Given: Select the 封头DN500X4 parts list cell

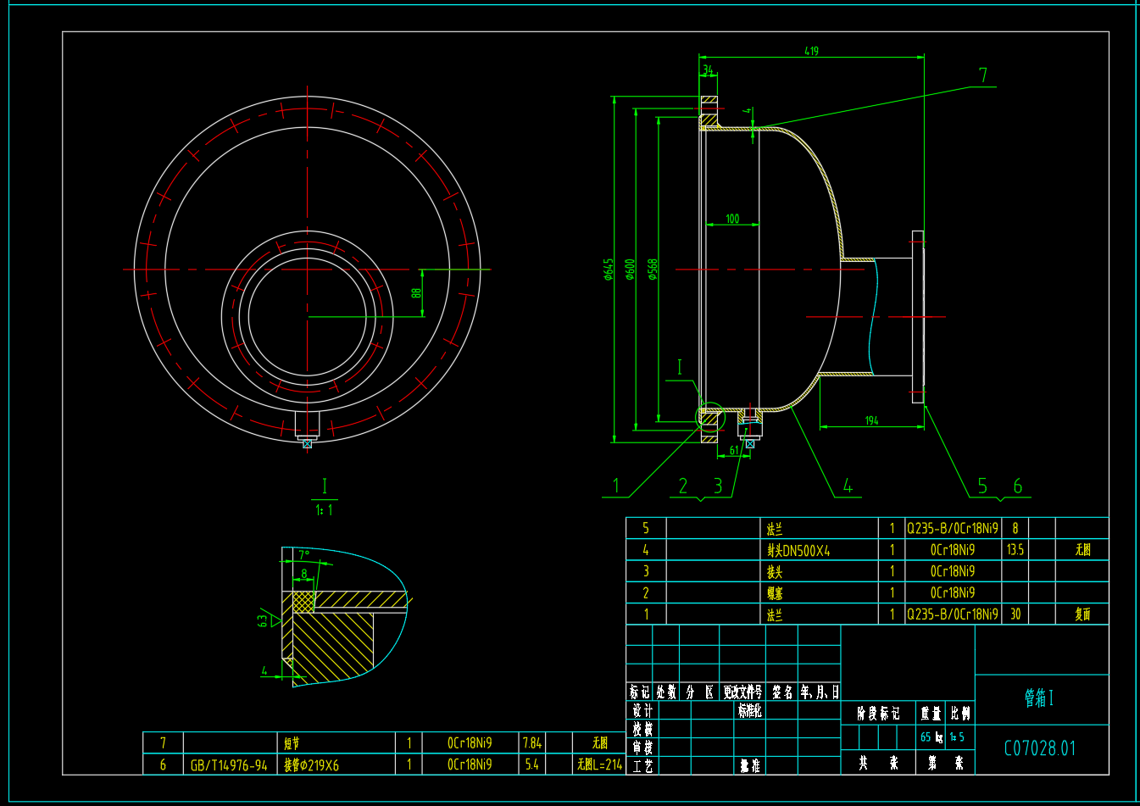Looking at the screenshot, I should pyautogui.click(x=798, y=551).
